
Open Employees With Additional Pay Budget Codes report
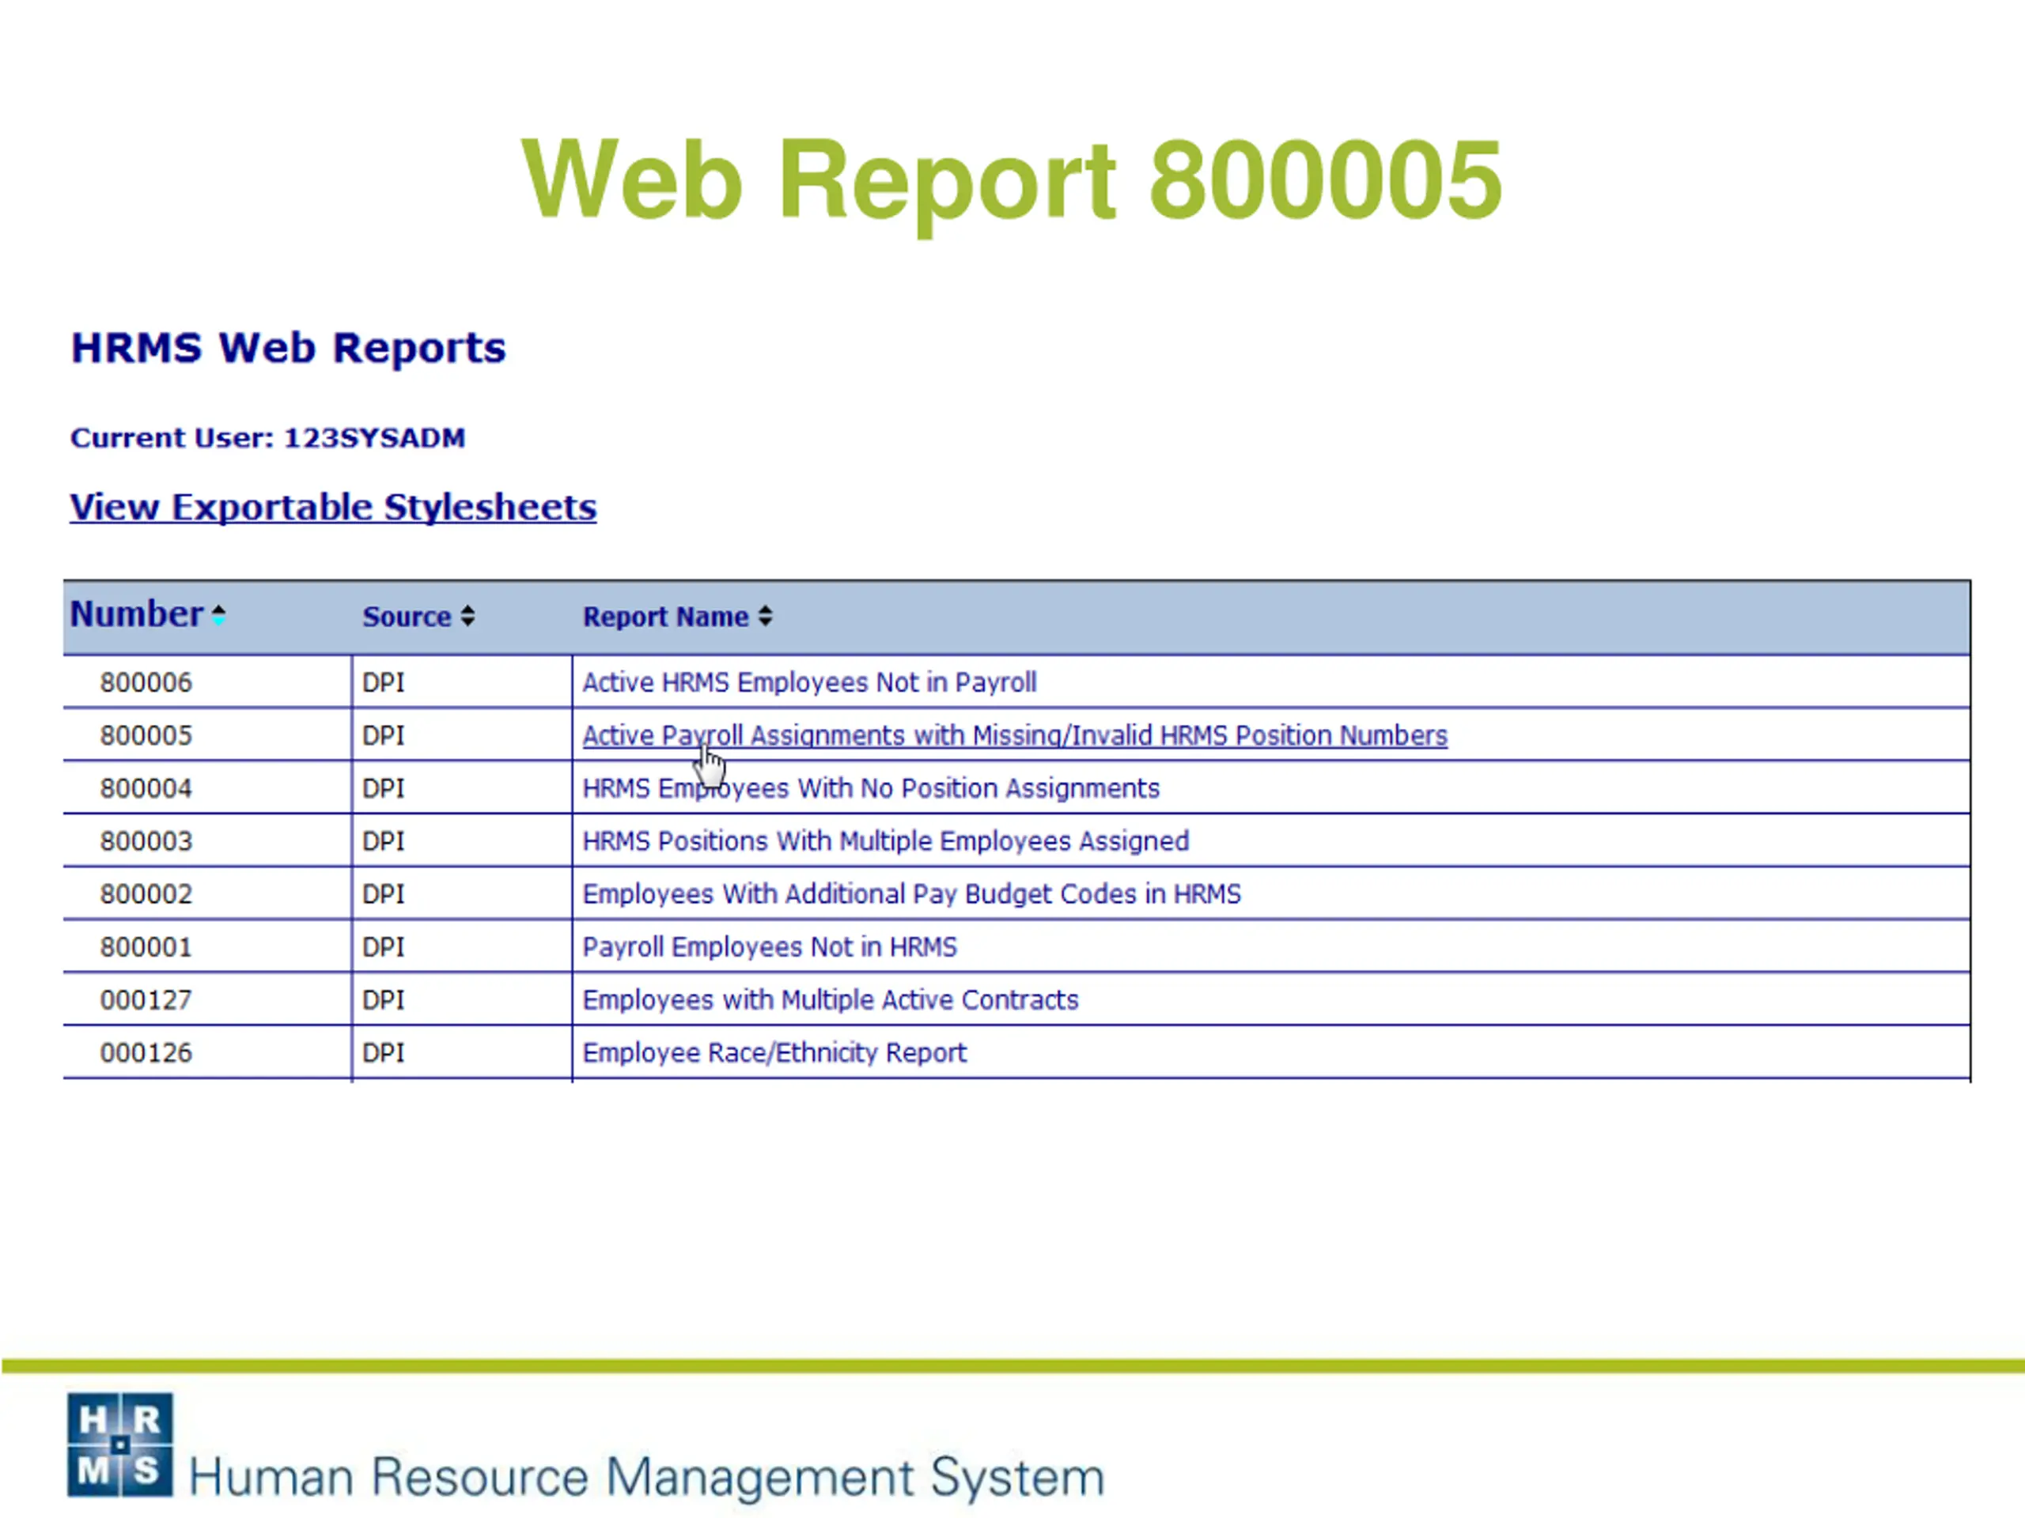pos(912,894)
